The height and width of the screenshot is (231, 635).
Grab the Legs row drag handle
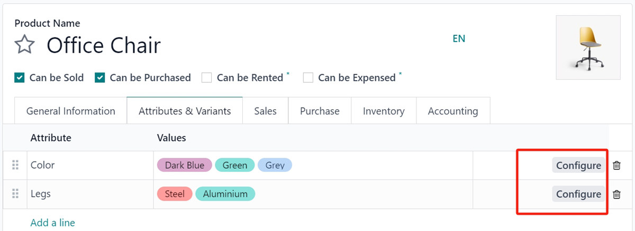(15, 194)
